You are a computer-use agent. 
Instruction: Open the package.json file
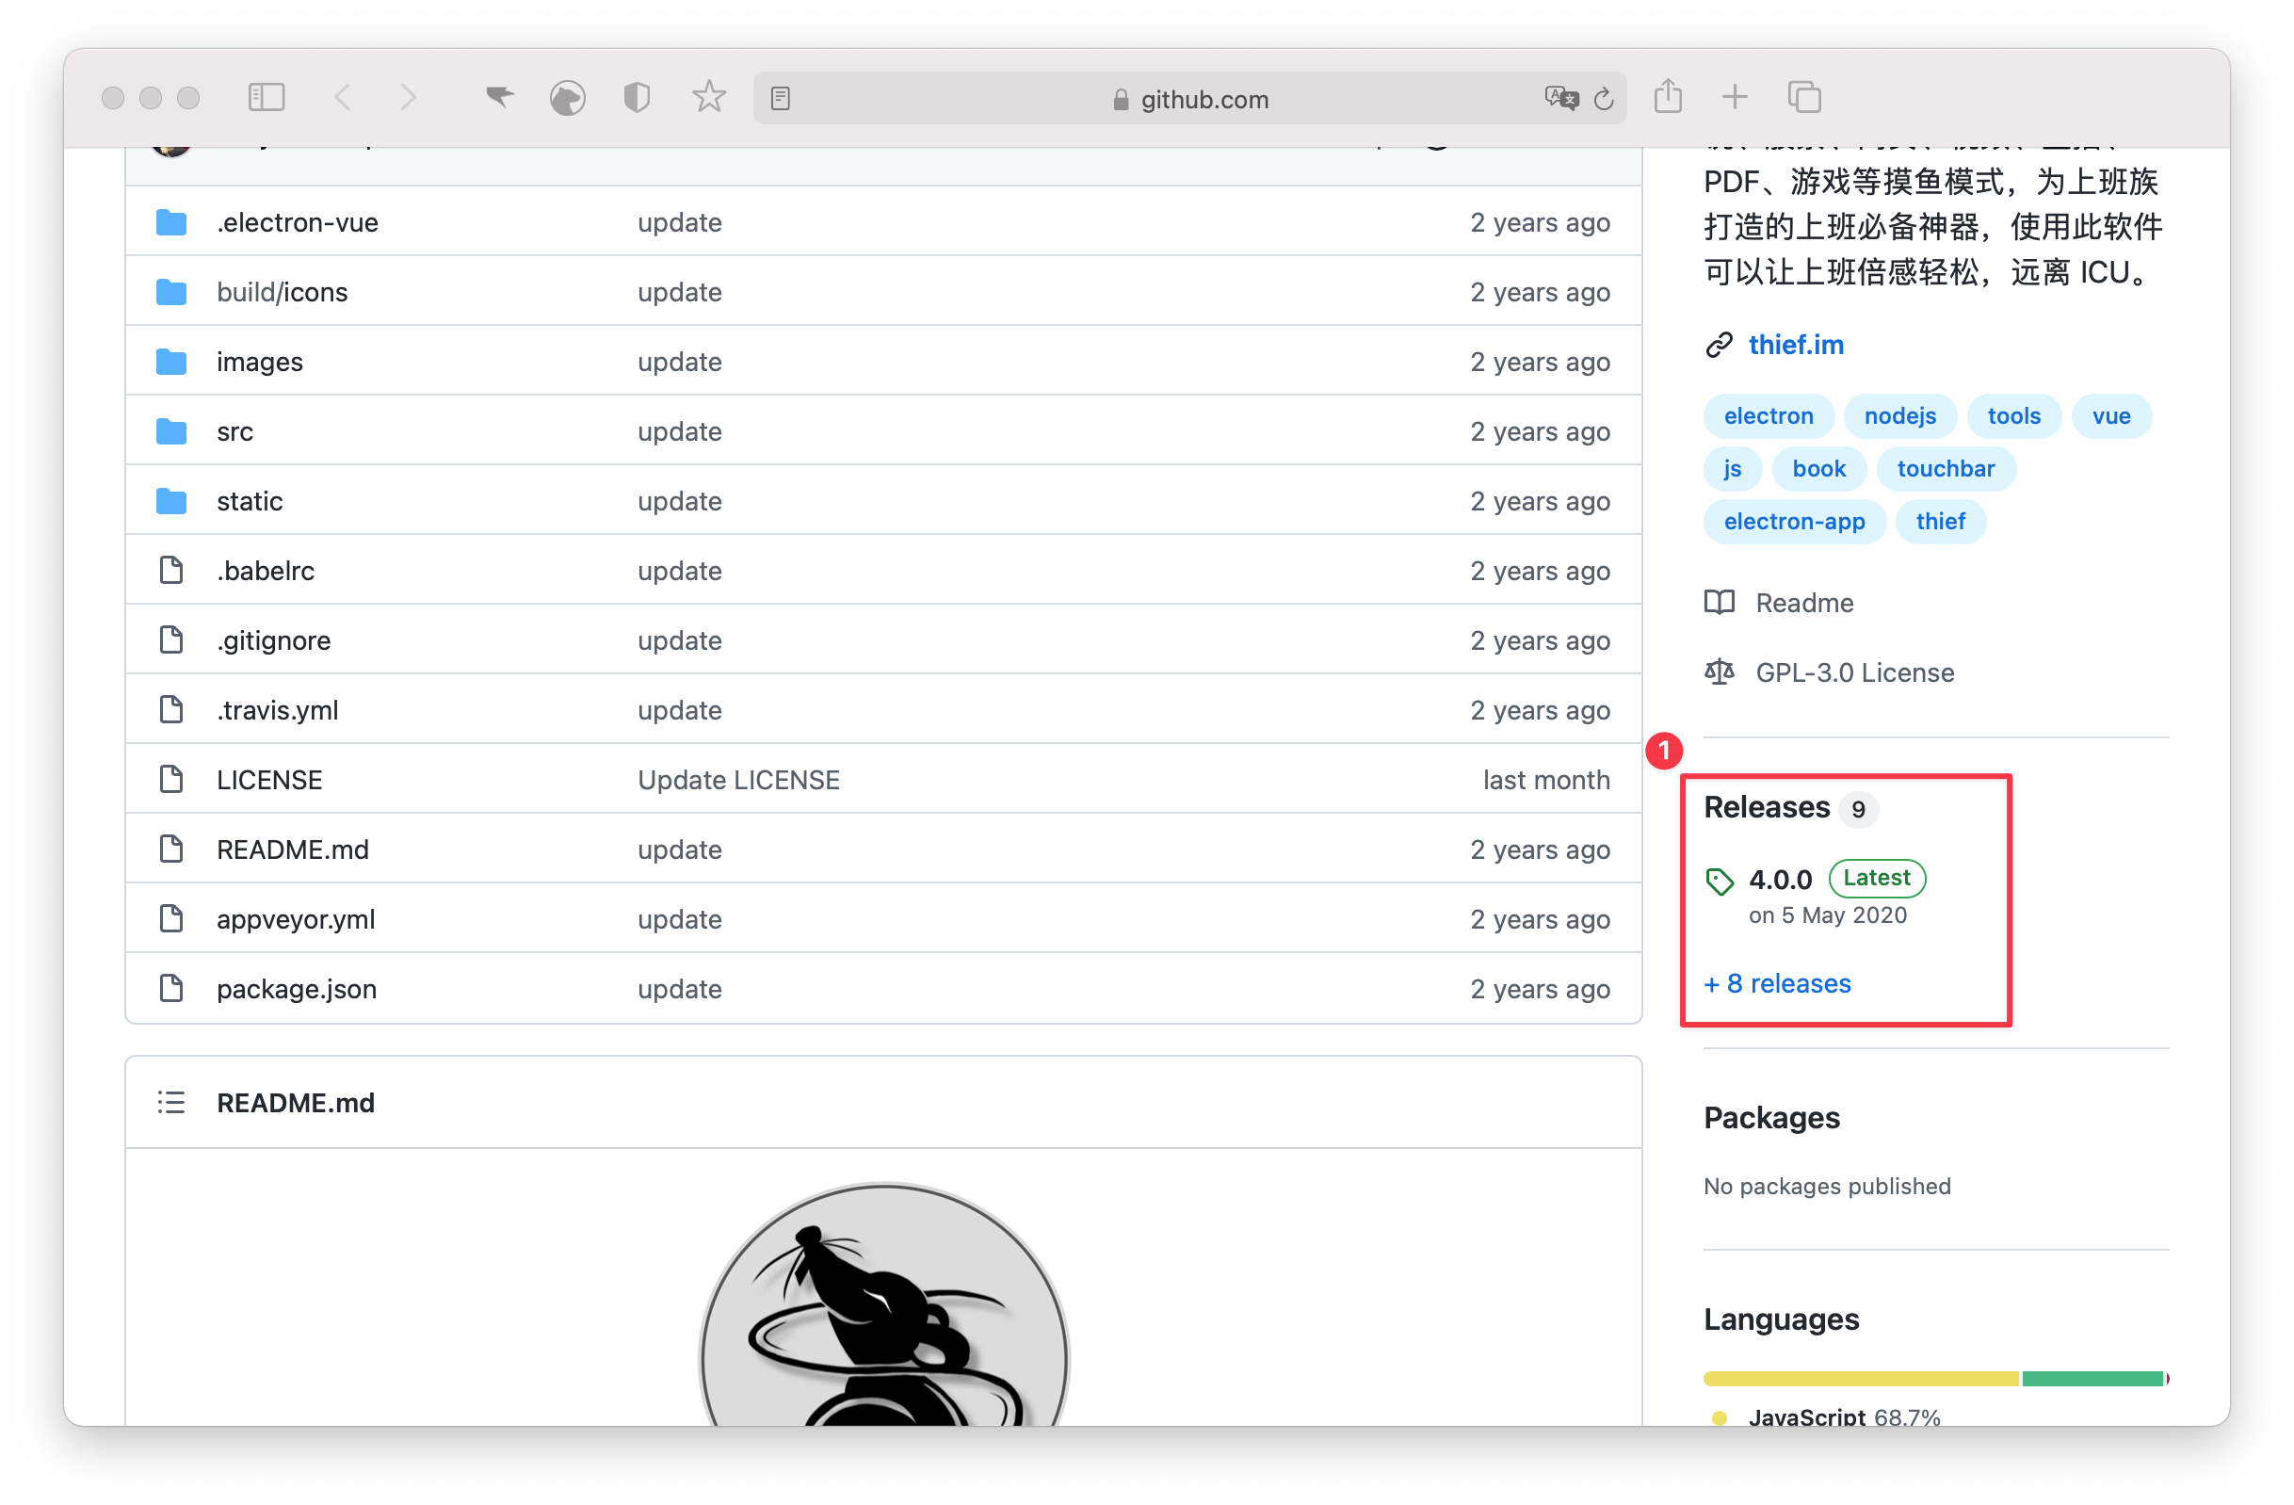pos(296,989)
